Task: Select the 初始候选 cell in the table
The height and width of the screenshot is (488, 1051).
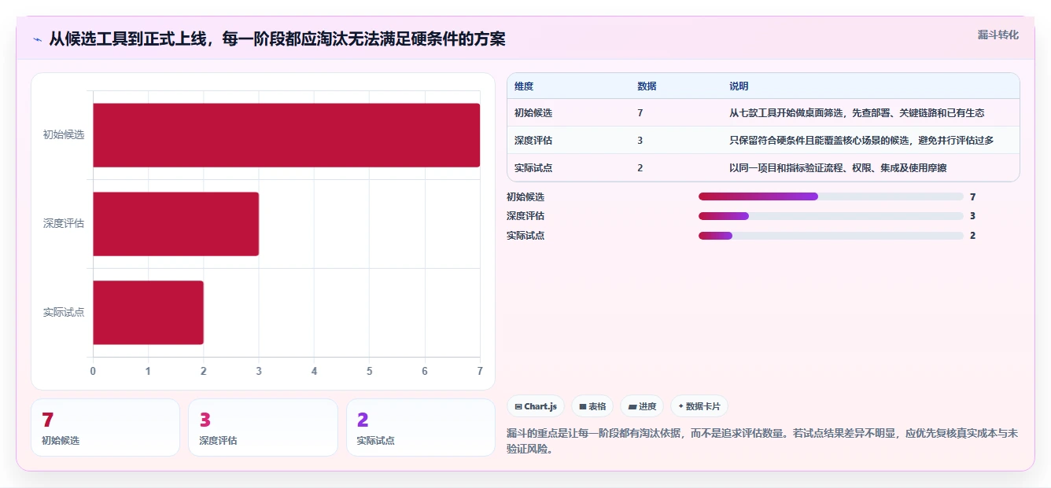Action: [x=533, y=113]
